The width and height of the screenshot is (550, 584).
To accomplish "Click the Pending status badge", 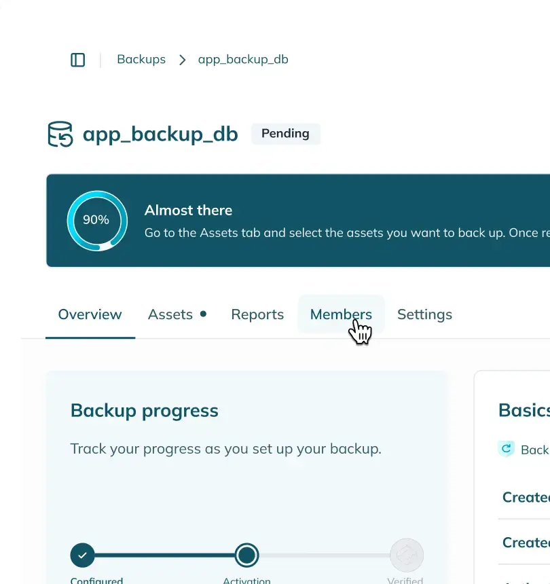I will pyautogui.click(x=285, y=134).
